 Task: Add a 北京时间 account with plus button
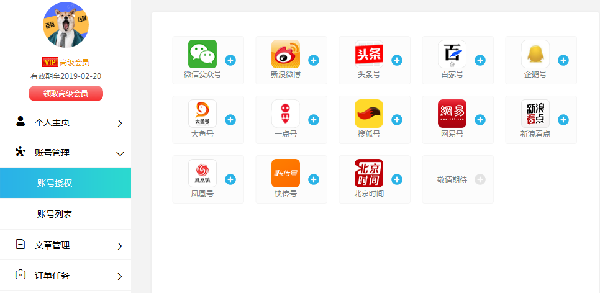coord(397,179)
